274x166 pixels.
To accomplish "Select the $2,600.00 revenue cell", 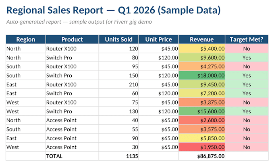I will (201, 120).
